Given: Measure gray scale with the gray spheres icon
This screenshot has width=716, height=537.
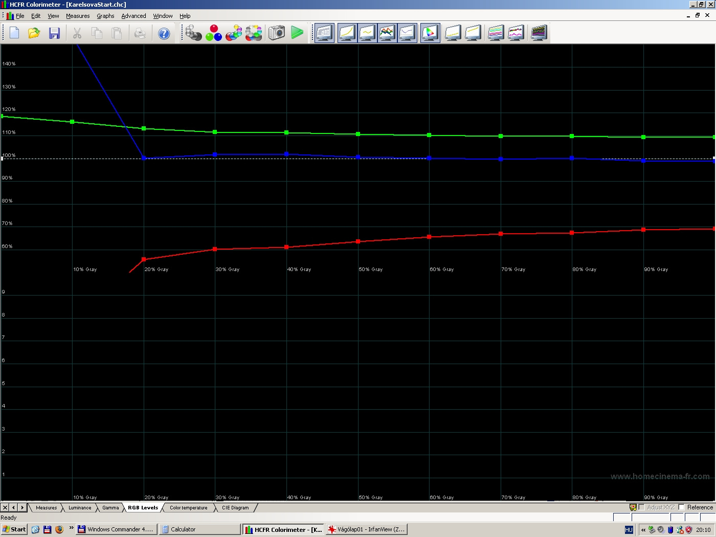Looking at the screenshot, I should tap(193, 33).
